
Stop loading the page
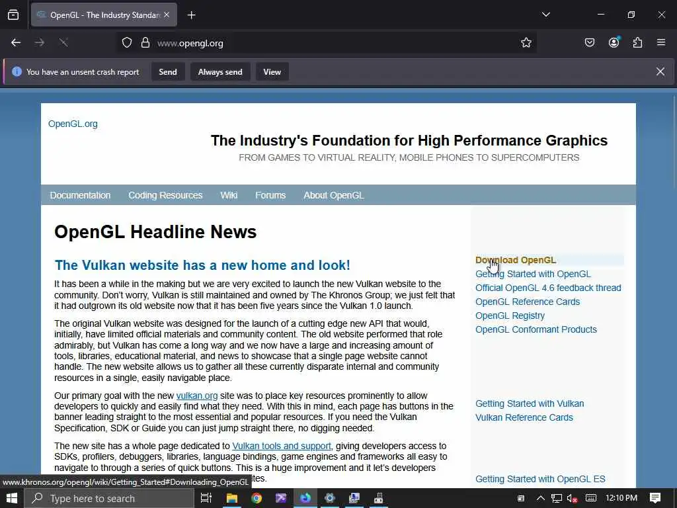click(x=63, y=43)
